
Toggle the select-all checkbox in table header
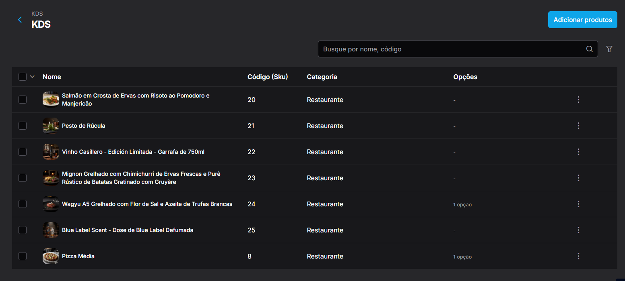tap(23, 77)
